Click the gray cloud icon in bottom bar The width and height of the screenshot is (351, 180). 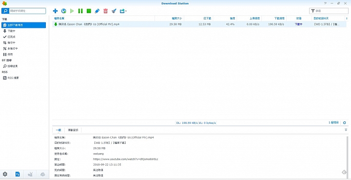[43, 174]
